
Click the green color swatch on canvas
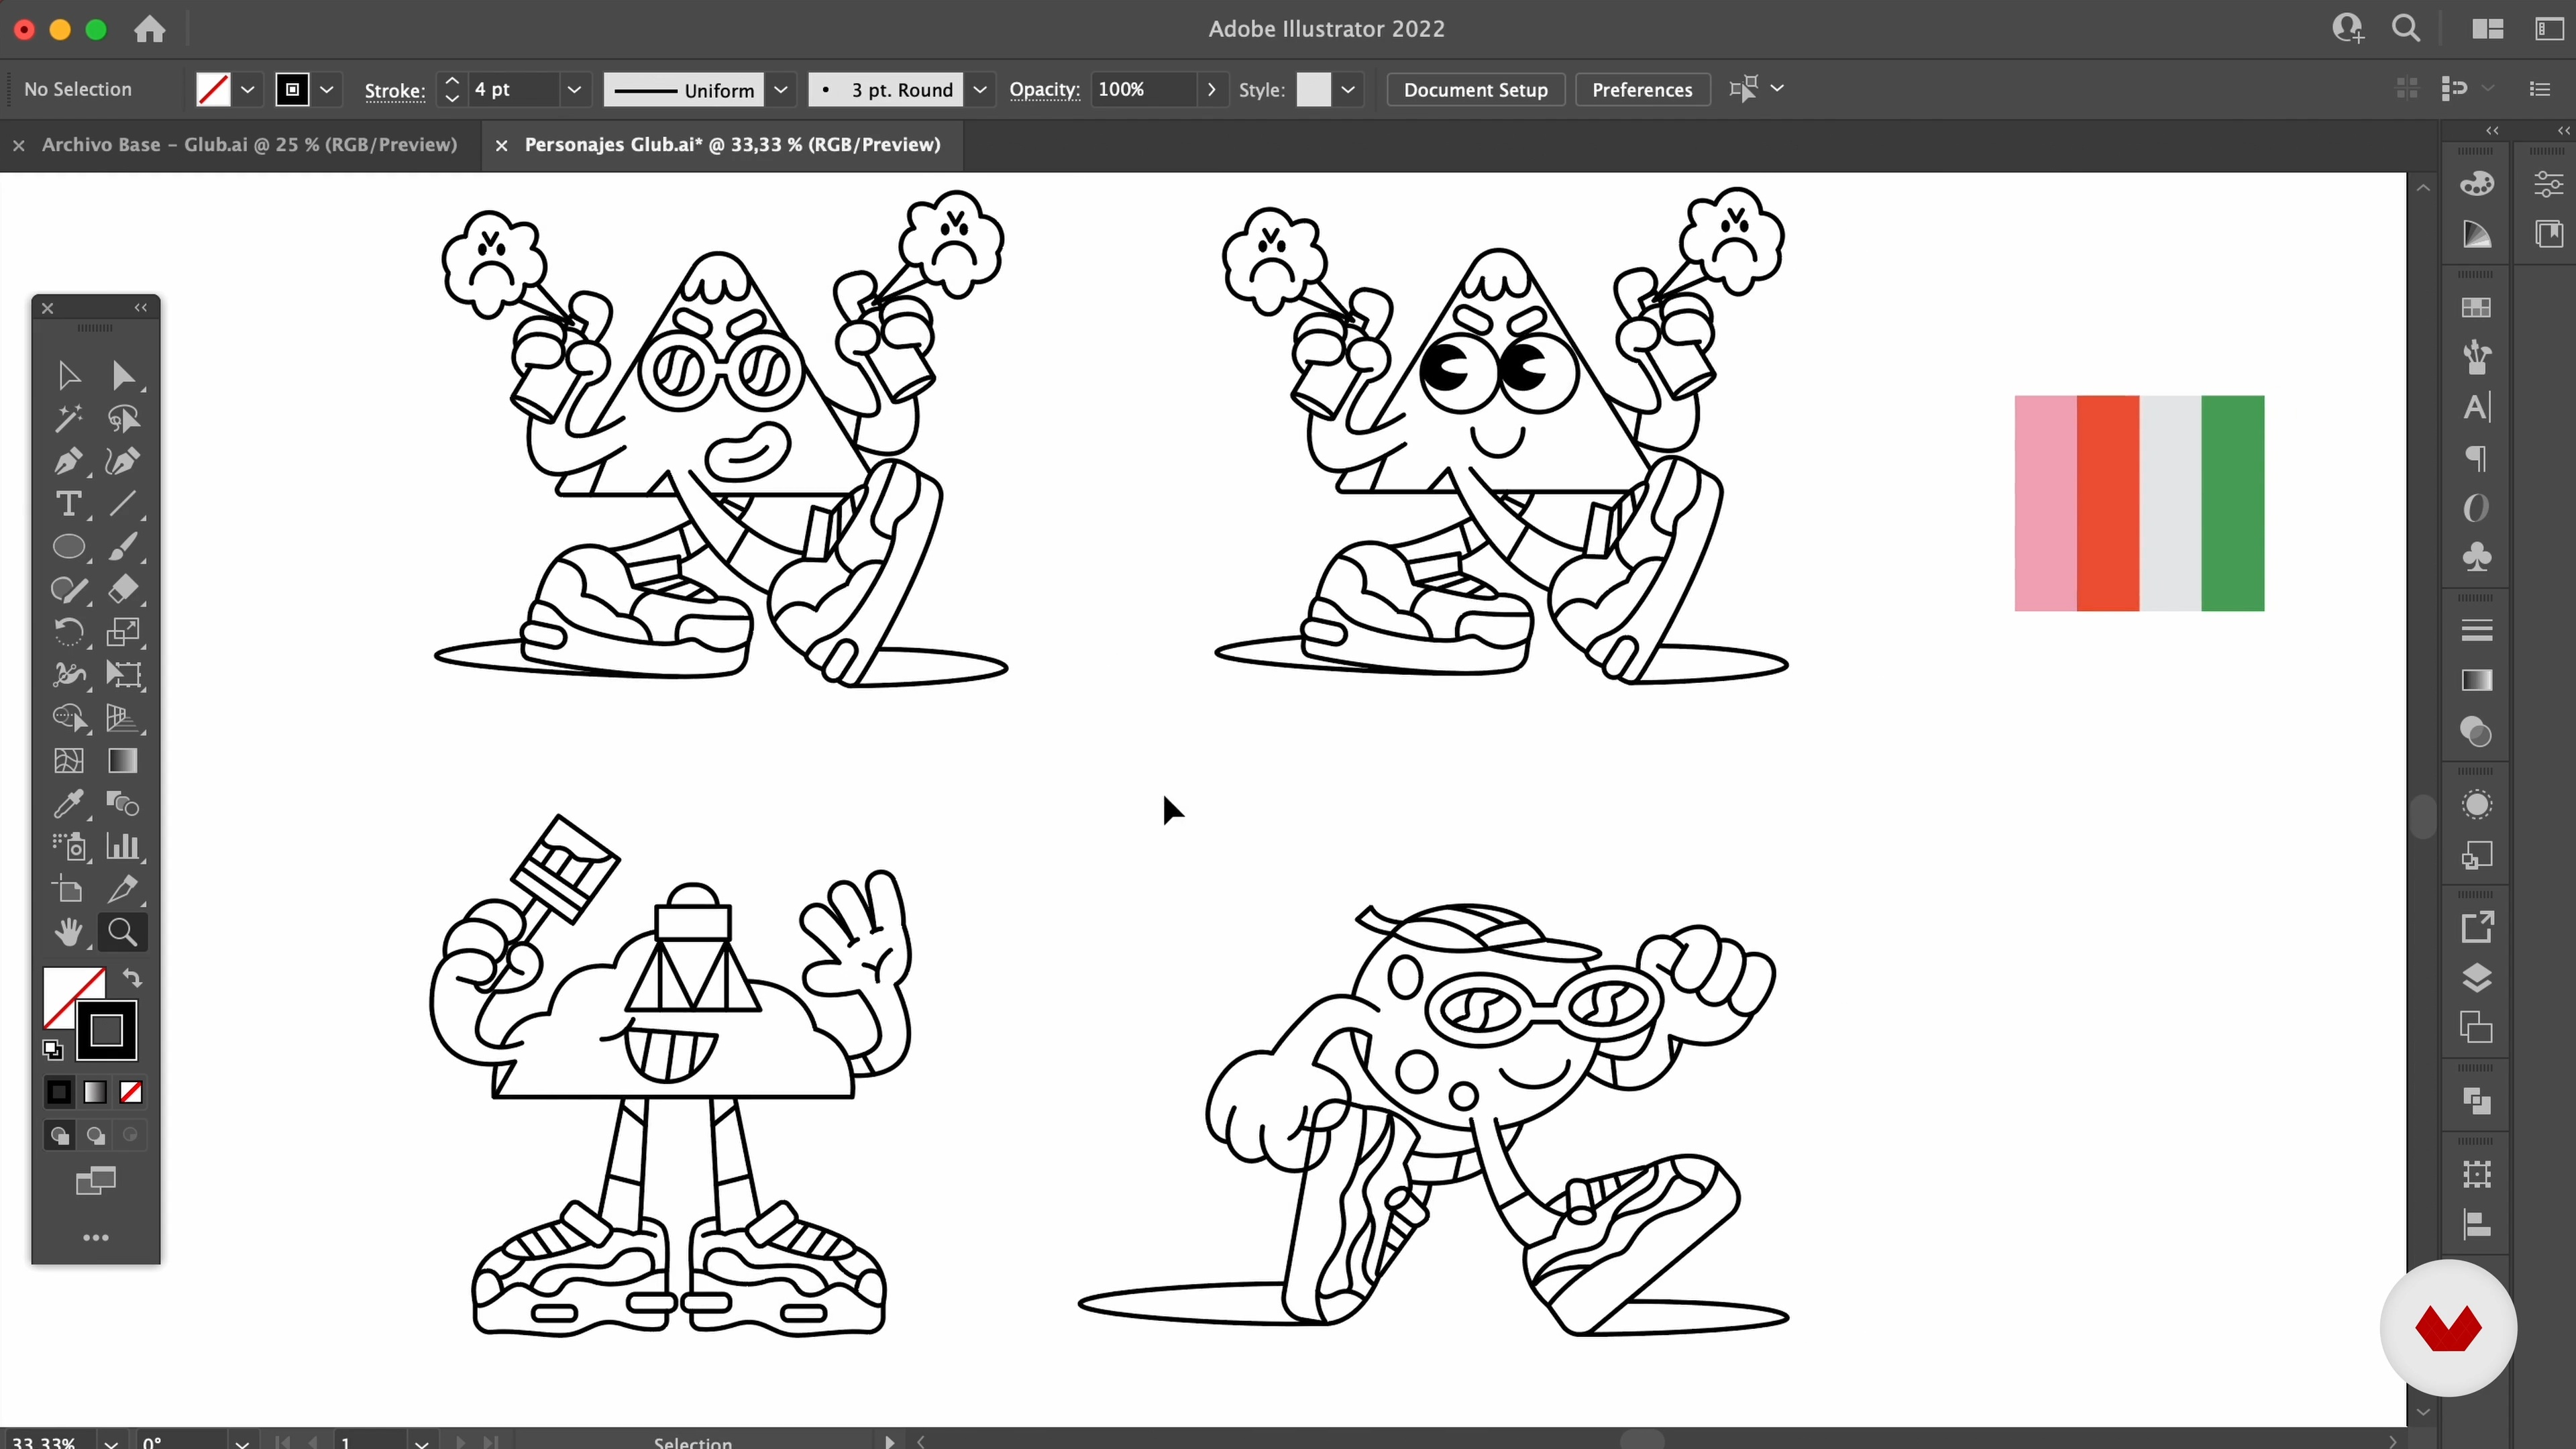[x=2232, y=503]
